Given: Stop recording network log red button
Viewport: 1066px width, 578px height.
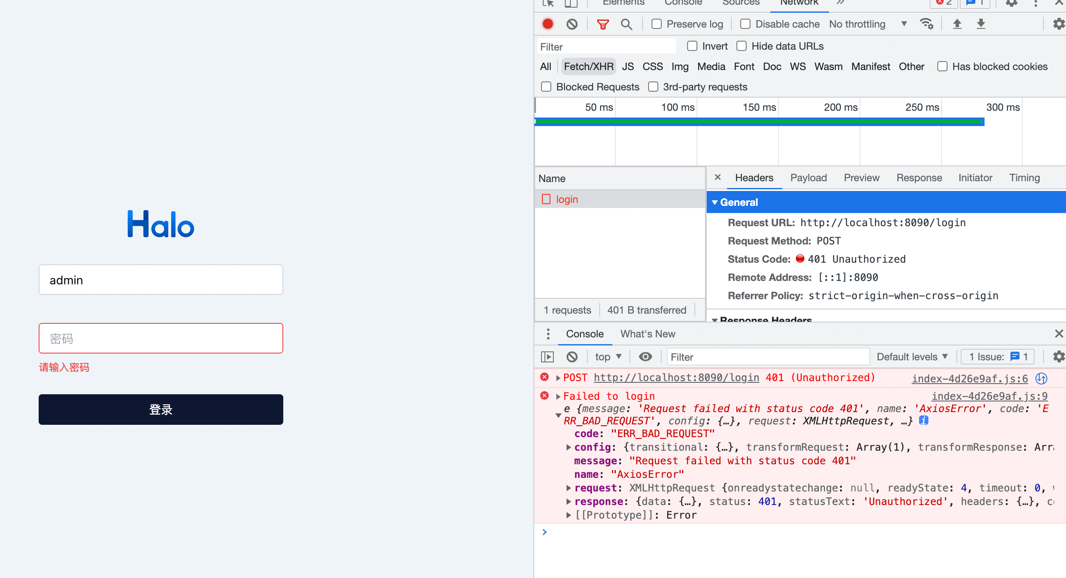Looking at the screenshot, I should point(548,24).
